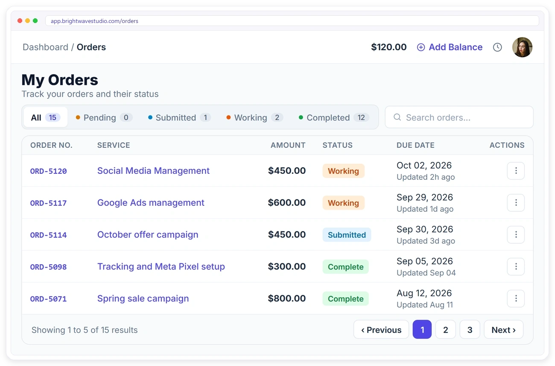Click the Submitted status badge on ORD-5114
The height and width of the screenshot is (366, 555).
(x=347, y=235)
